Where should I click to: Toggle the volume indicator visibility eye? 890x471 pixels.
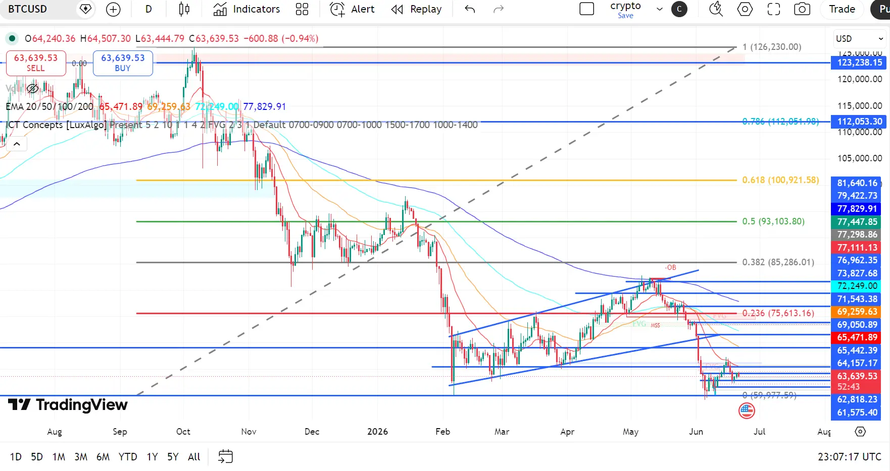(x=32, y=89)
